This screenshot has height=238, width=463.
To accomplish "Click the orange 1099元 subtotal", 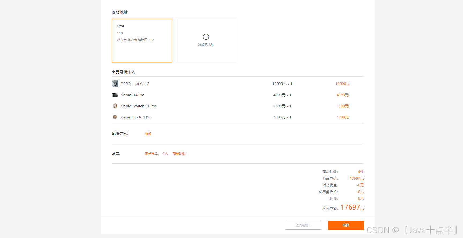I will [343, 117].
